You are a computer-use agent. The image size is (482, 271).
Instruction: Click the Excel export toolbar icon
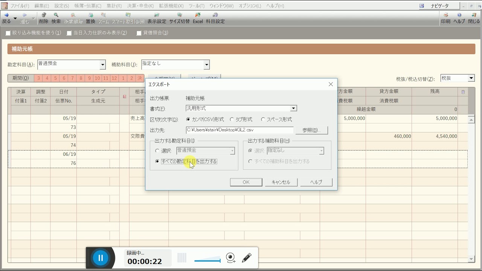(198, 18)
